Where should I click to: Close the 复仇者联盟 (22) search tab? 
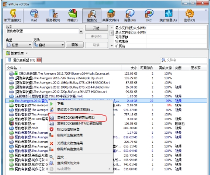pos(39,60)
